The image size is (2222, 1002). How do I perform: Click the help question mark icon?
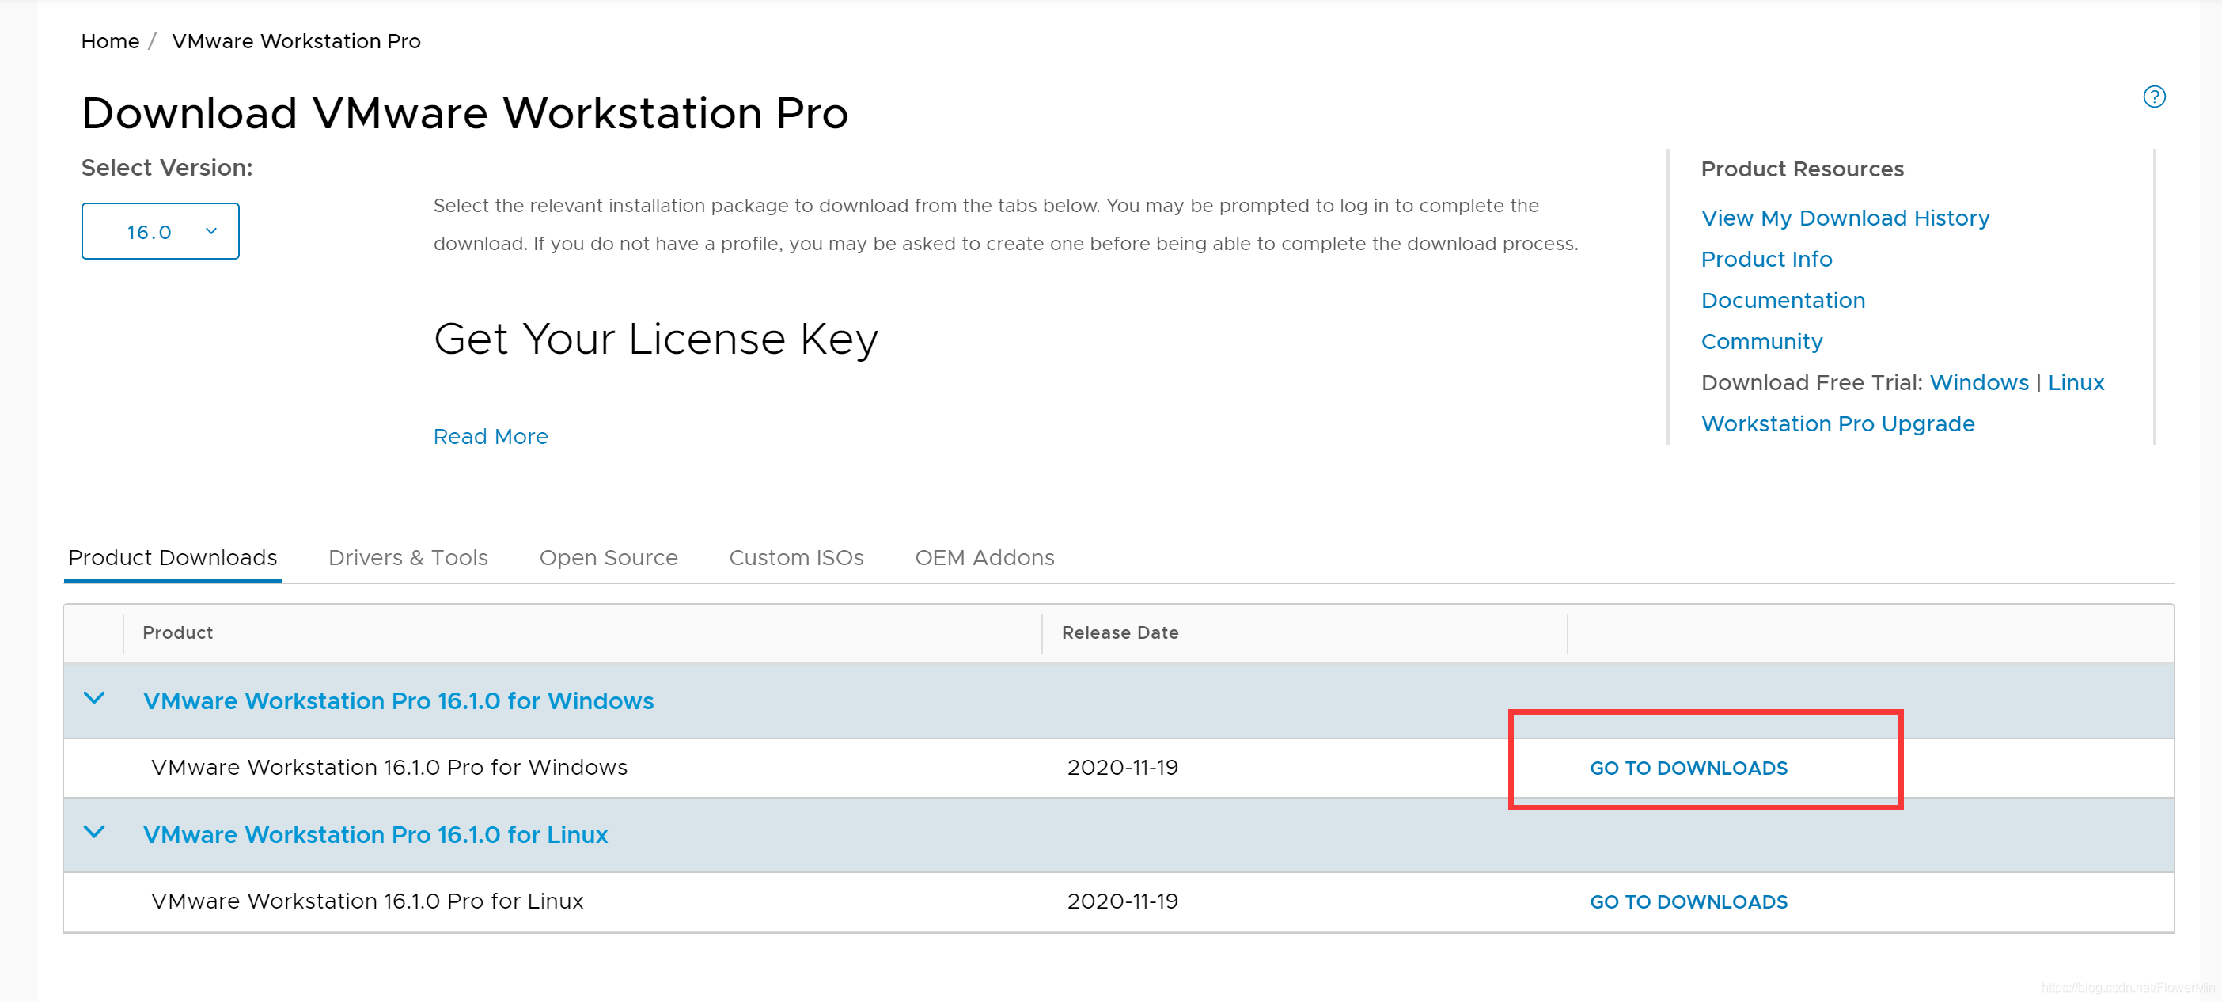pos(2153,97)
